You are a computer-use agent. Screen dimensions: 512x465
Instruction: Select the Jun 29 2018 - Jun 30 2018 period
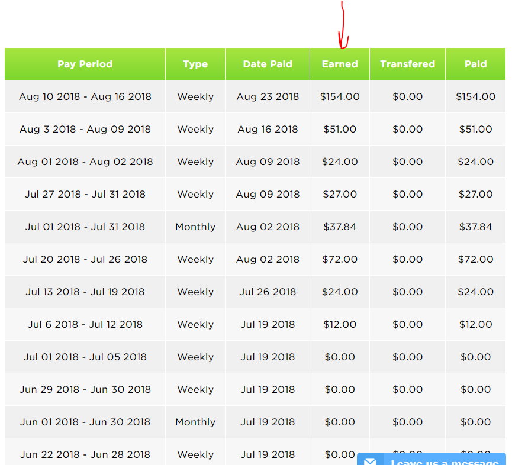coord(85,389)
